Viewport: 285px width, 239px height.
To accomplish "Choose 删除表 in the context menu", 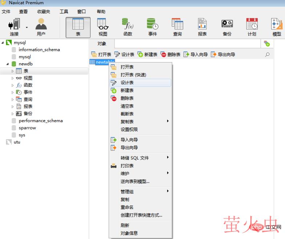I will 140,98.
